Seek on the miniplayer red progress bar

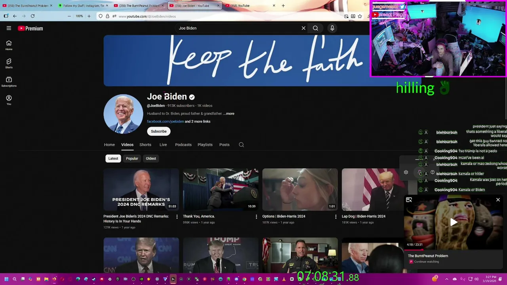click(x=454, y=250)
